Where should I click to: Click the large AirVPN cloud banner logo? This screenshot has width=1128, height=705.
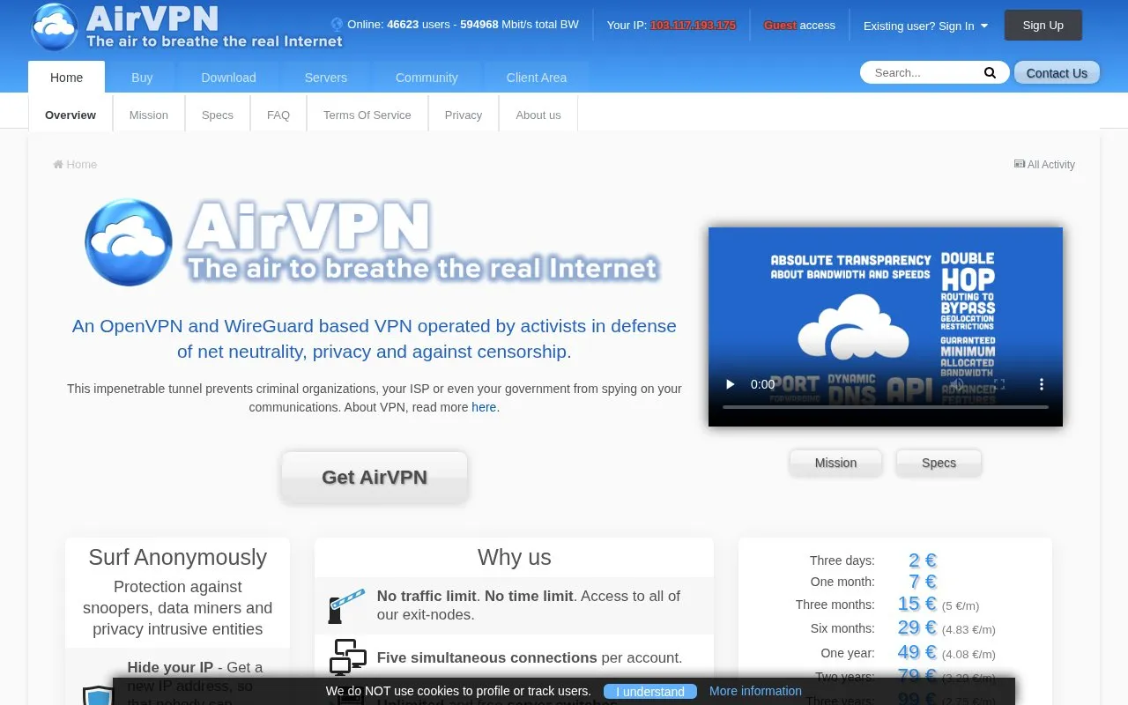coord(372,242)
